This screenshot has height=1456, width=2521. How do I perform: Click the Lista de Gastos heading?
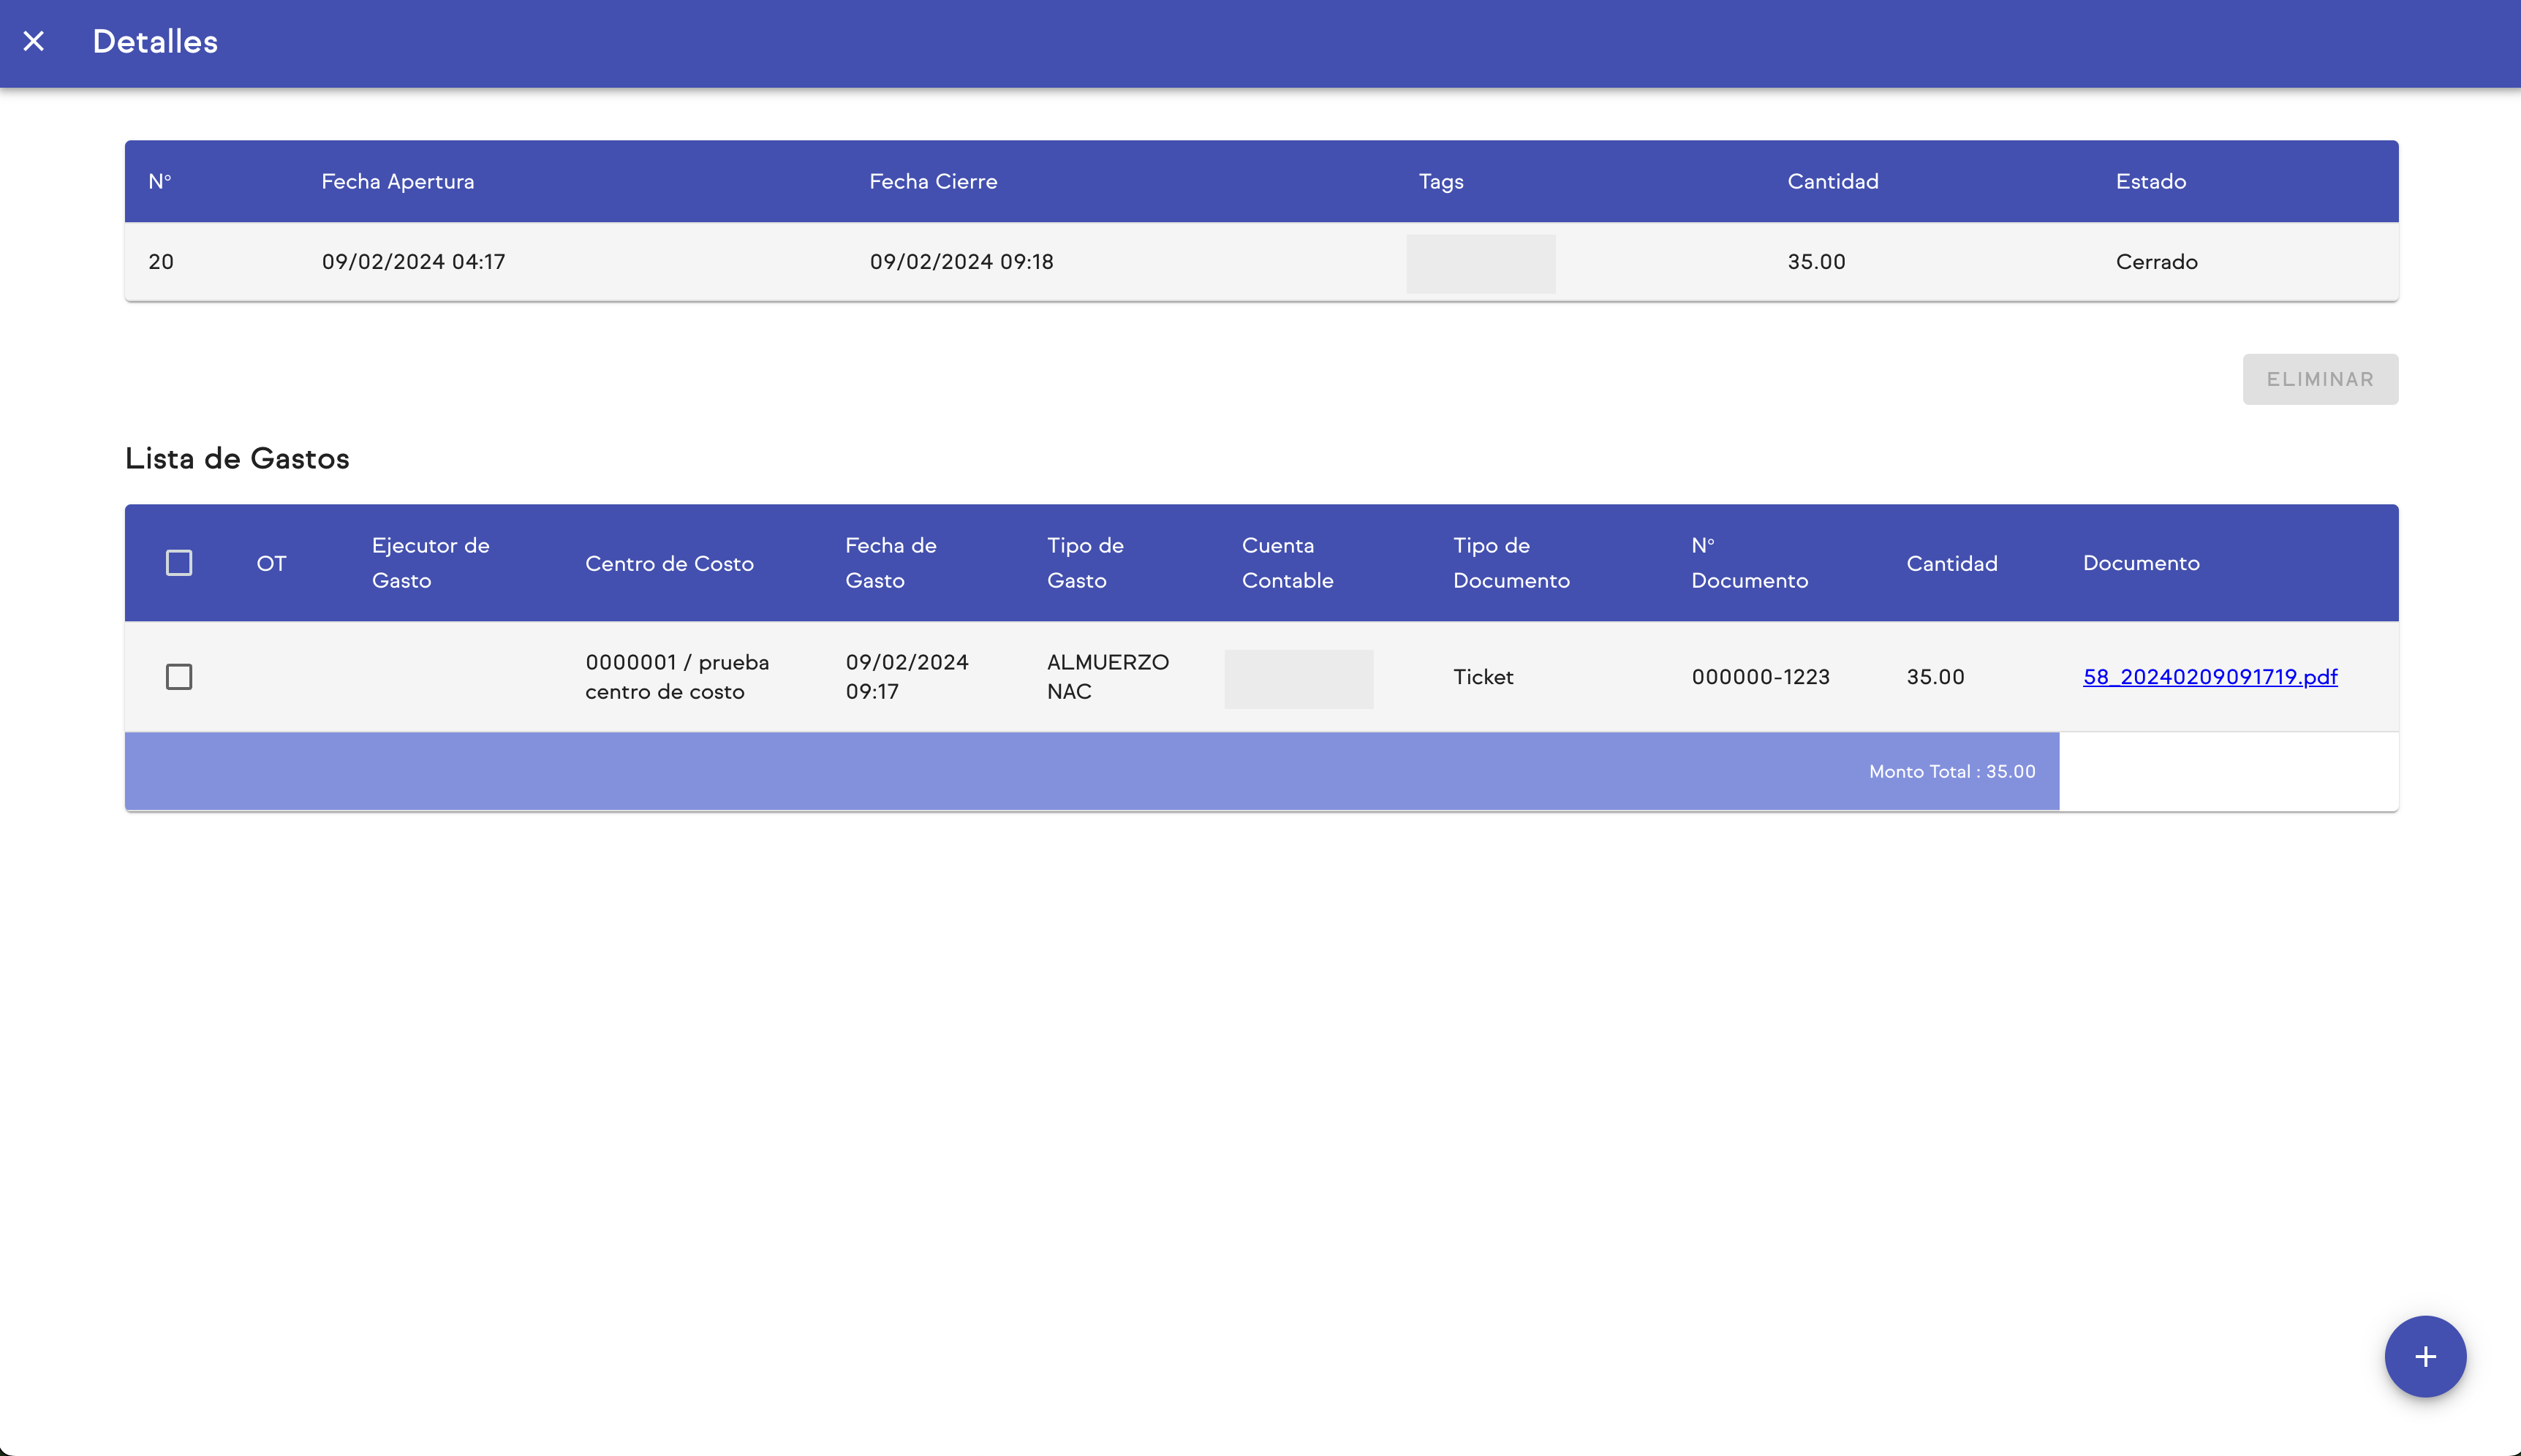click(237, 459)
